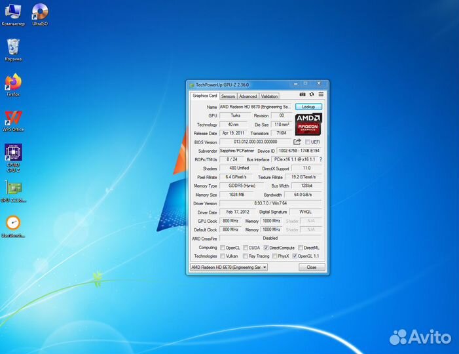
Task: Open the UserBenchmark desktop icon
Action: [x=13, y=226]
